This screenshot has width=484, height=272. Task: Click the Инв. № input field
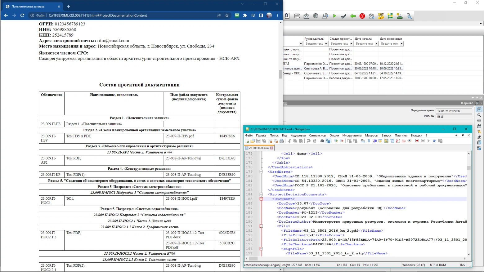pos(454,117)
